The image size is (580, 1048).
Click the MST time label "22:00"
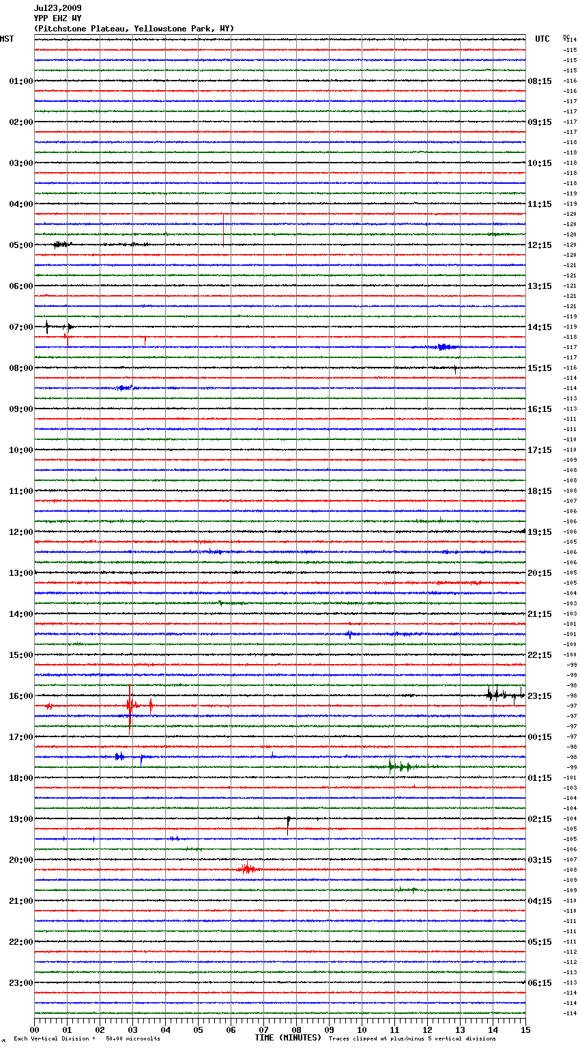pos(21,942)
